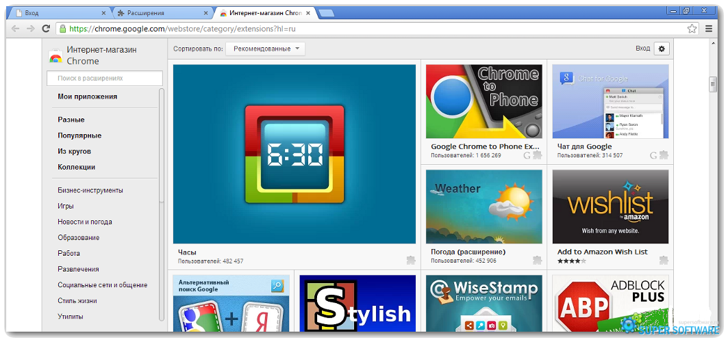
Task: Click the address bar URL
Action: coord(182,29)
